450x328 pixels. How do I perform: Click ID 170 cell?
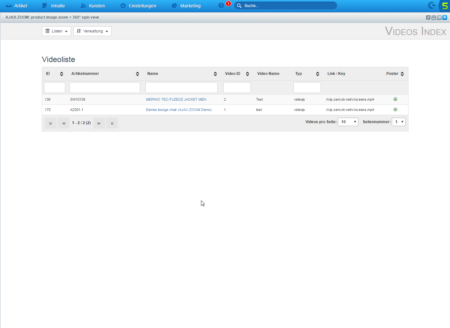[x=48, y=110]
